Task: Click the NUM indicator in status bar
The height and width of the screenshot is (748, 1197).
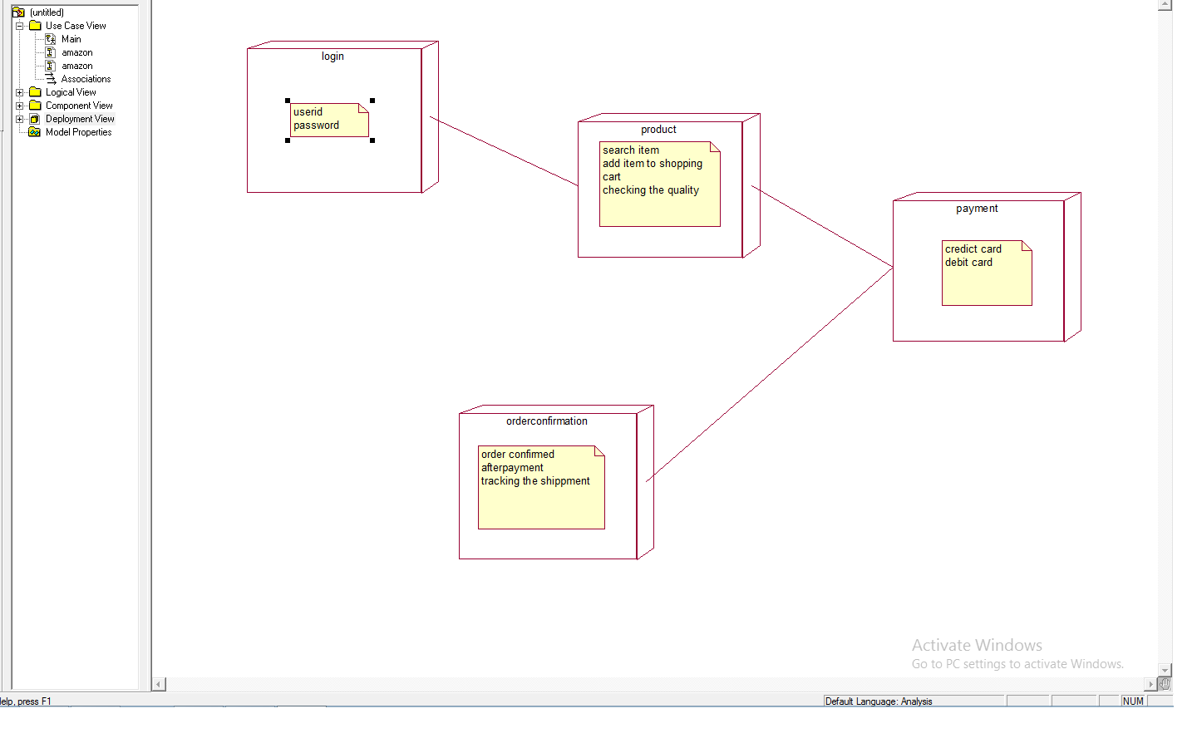Action: pyautogui.click(x=1133, y=701)
